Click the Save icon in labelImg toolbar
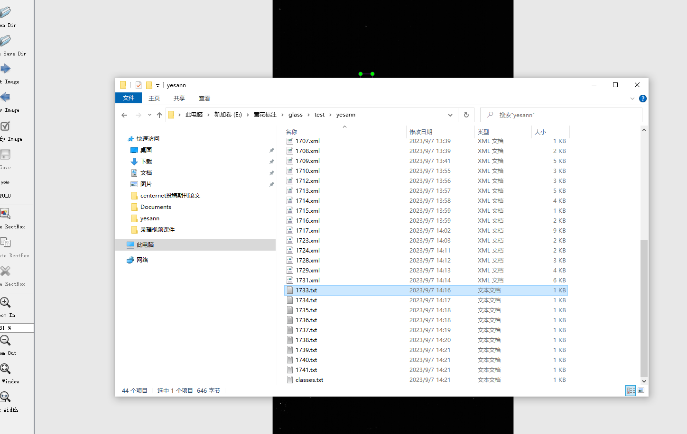This screenshot has width=687, height=434. (5, 155)
